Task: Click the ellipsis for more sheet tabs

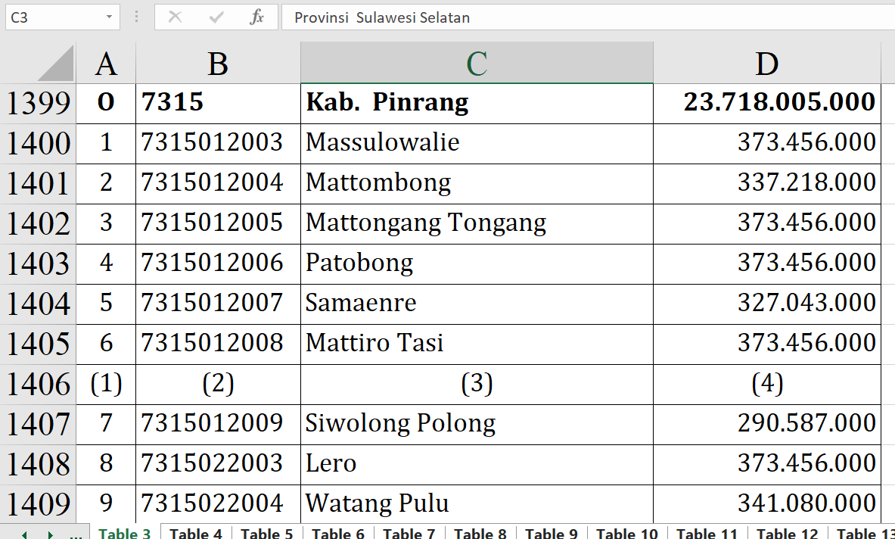Action: [76, 534]
